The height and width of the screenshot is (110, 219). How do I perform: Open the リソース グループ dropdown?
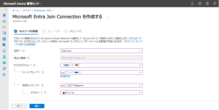[x=102, y=72]
